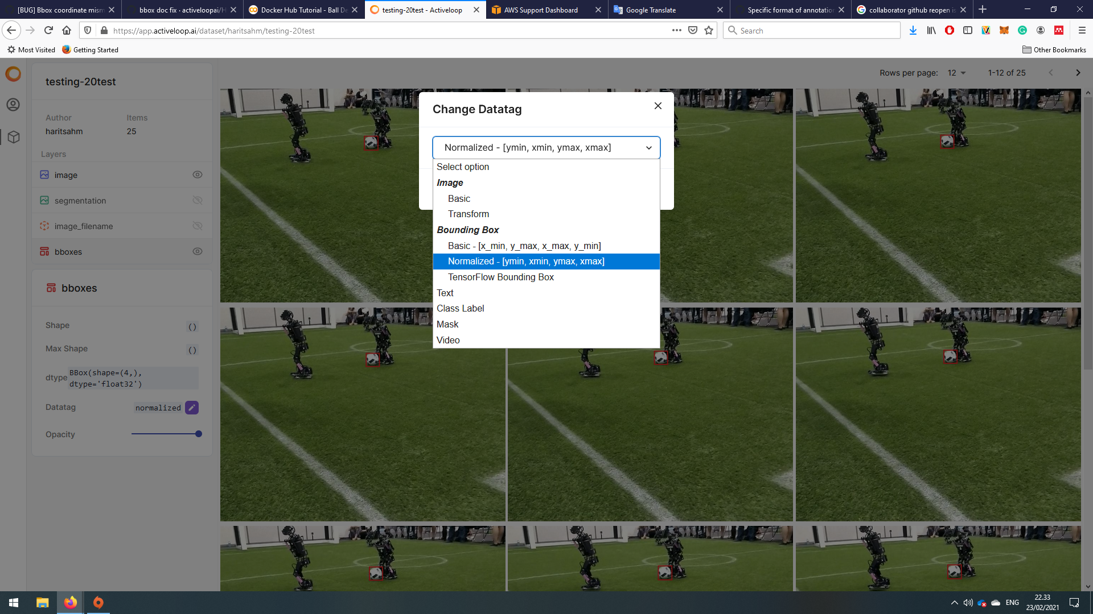Select TensorFlow Bounding Box option
Image resolution: width=1093 pixels, height=614 pixels.
click(546, 277)
